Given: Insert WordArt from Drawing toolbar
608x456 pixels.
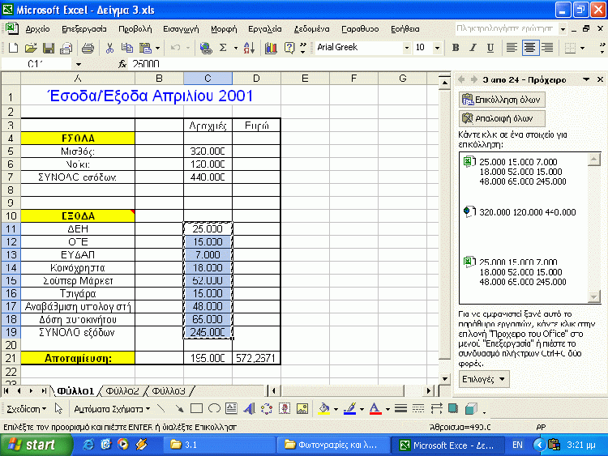Looking at the screenshot, I should (249, 409).
